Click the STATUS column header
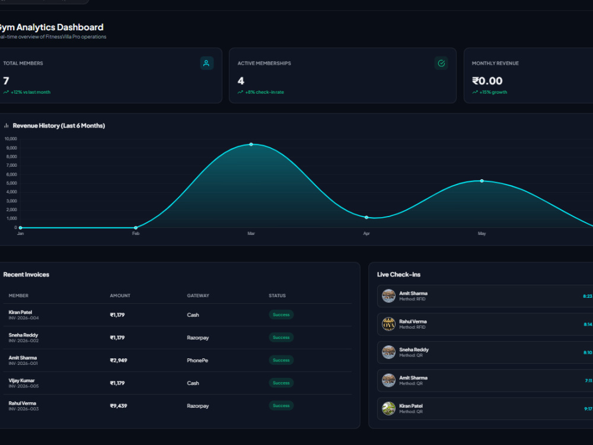The image size is (593, 445). click(277, 295)
